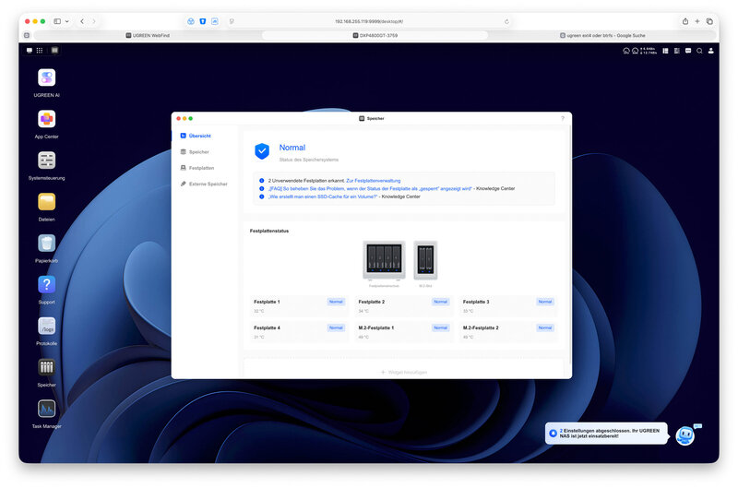
Task: Select the Festplatte 3 status card
Action: 508,306
